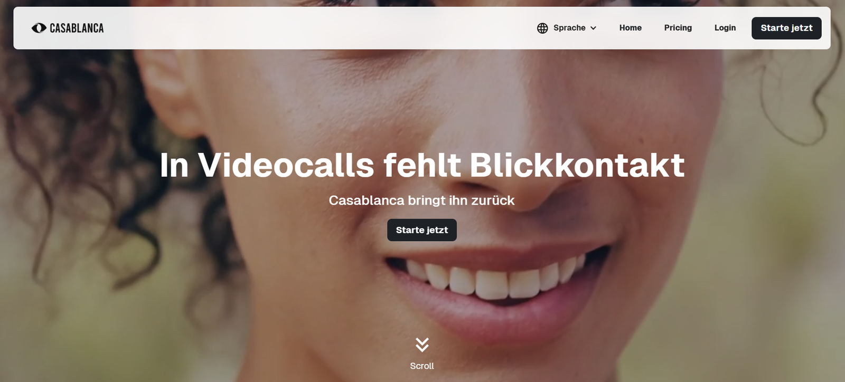Click the Casablanca eye logo icon
The image size is (845, 382).
39,28
